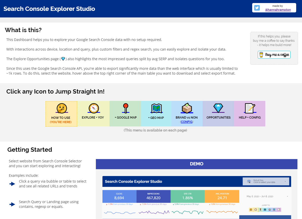302x219 pixels.
Task: Open the 'Click to select your data' dropdown
Action: click(266, 181)
